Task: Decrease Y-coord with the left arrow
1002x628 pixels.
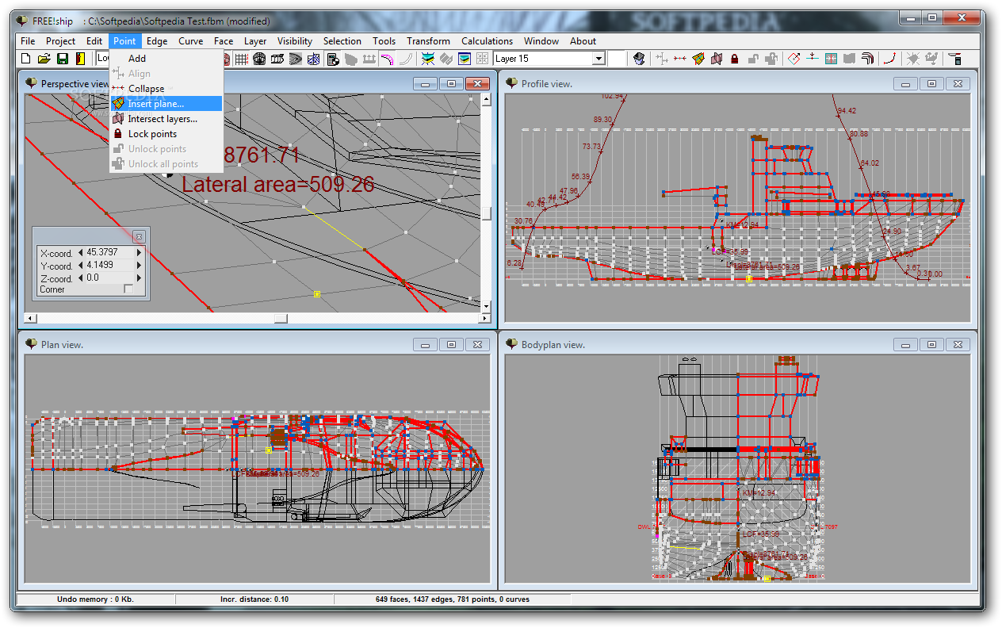Action: click(80, 266)
